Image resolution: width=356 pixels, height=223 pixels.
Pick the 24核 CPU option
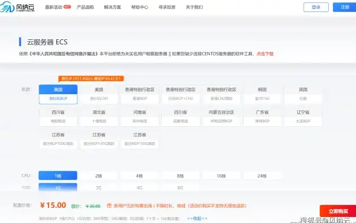(x=262, y=176)
